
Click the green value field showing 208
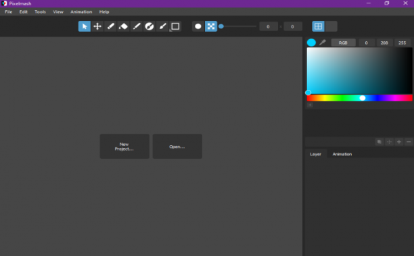(384, 43)
